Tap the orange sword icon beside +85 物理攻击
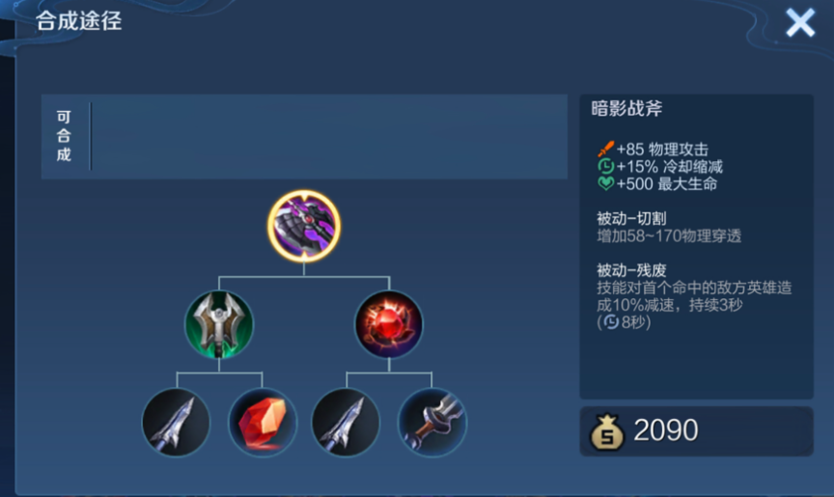 pos(606,149)
